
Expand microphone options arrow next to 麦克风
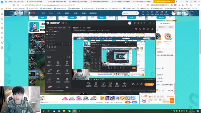120,84
